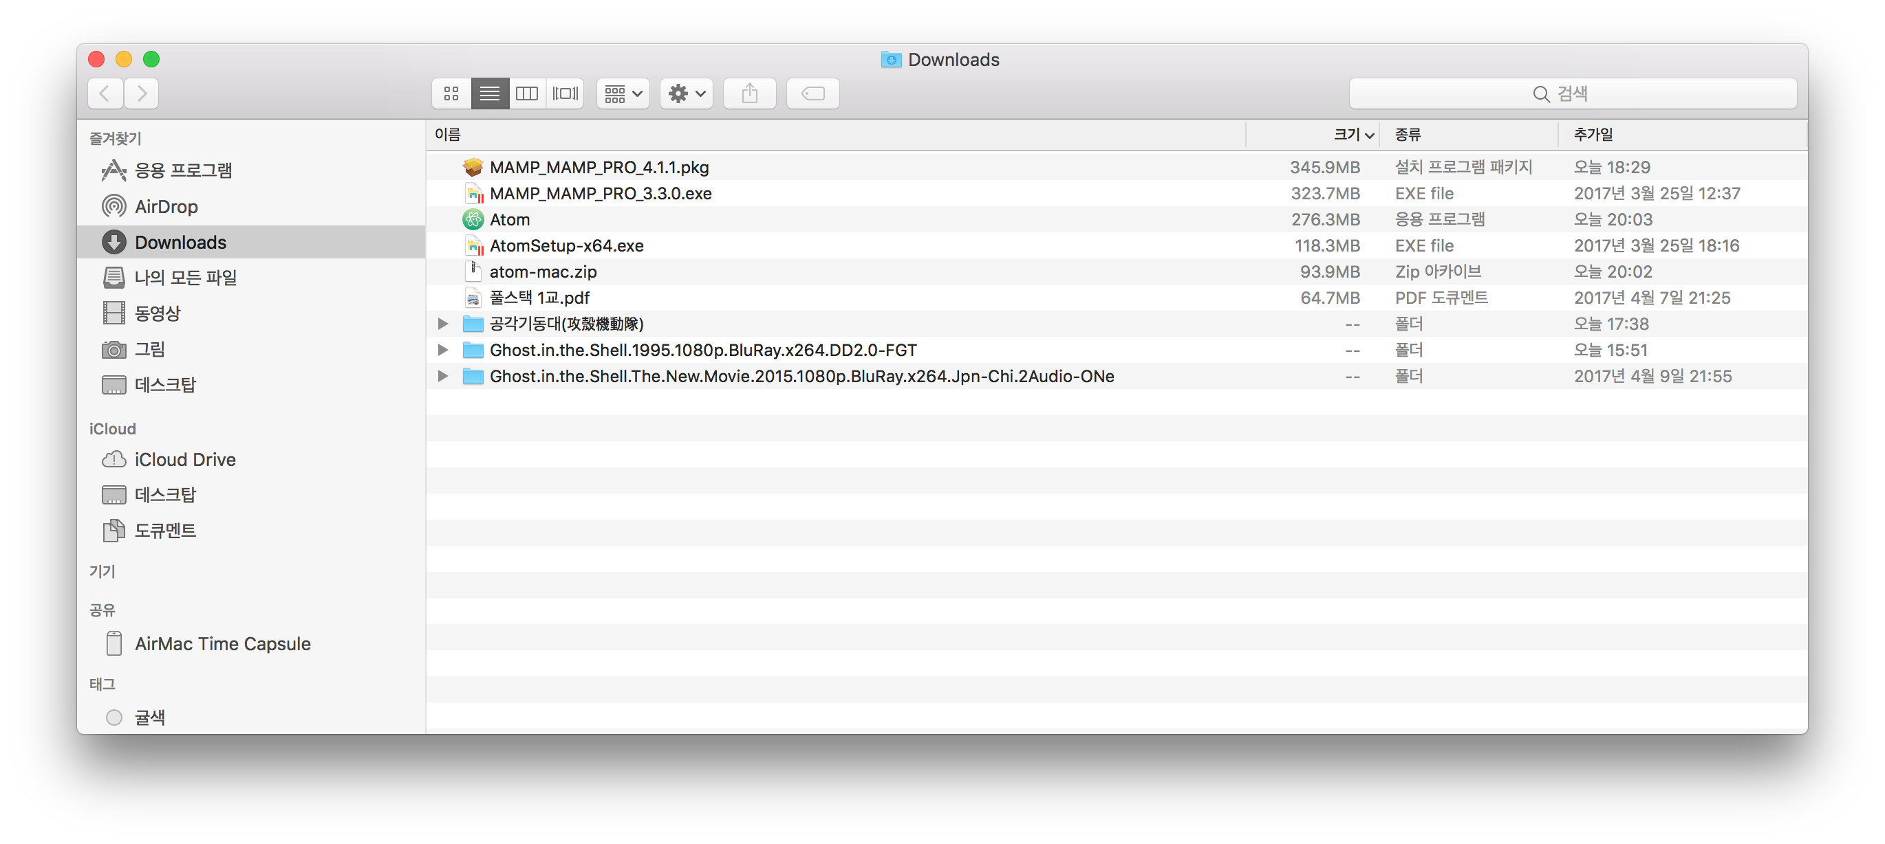This screenshot has height=844, width=1885.
Task: Sort by the 추가일 column header
Action: pos(1682,135)
